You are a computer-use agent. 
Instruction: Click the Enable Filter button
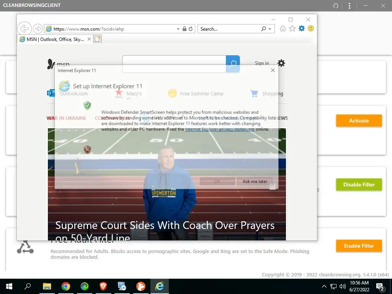coord(359,246)
